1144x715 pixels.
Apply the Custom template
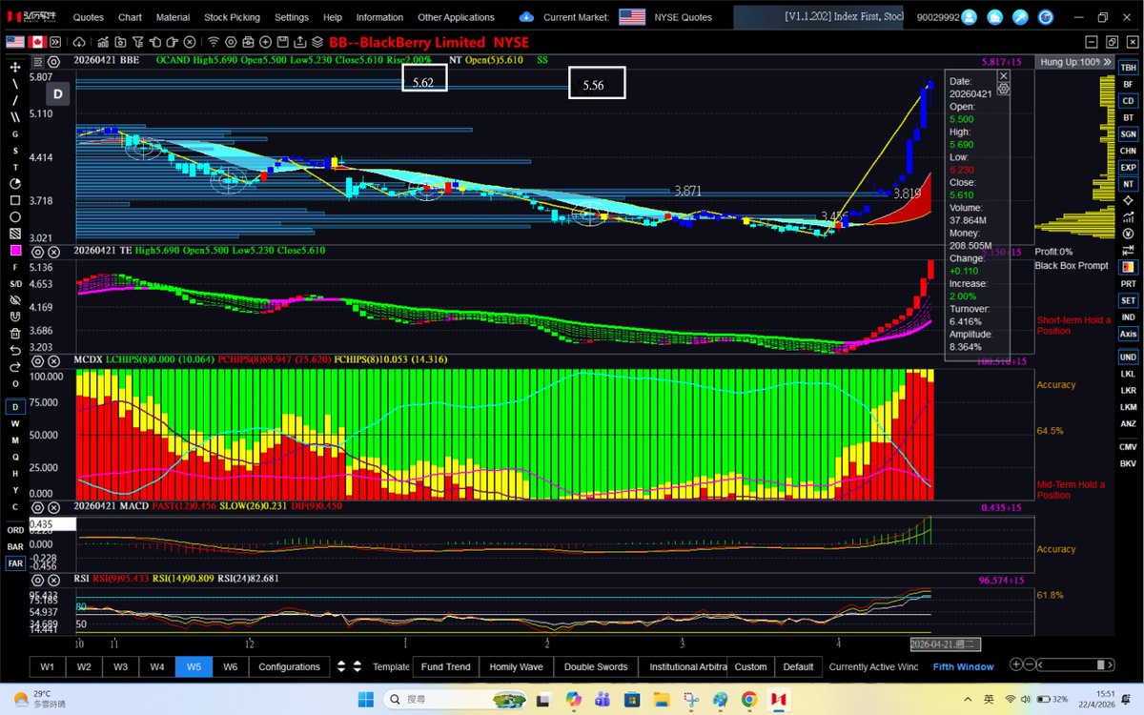(x=750, y=666)
